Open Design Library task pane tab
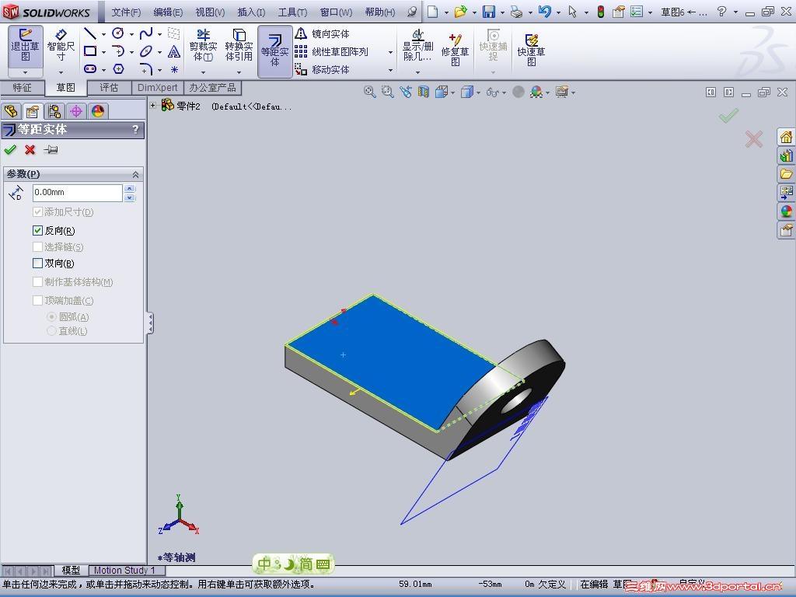 tap(786, 155)
